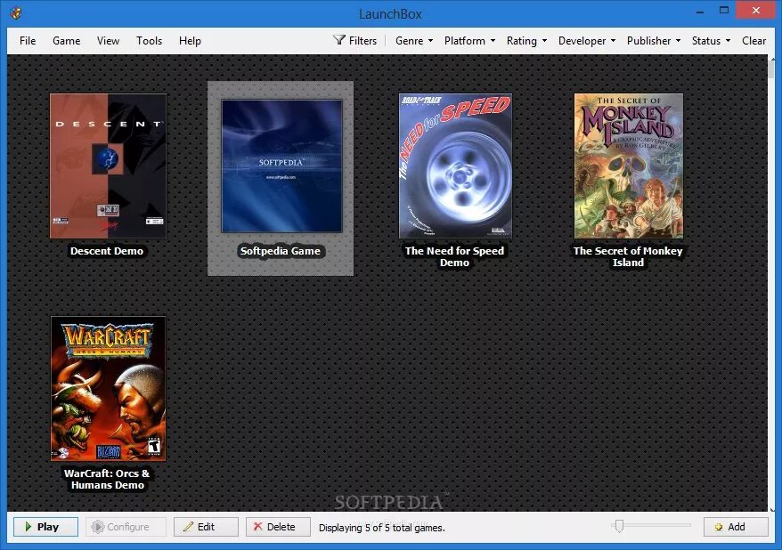Open the View menu

109,41
